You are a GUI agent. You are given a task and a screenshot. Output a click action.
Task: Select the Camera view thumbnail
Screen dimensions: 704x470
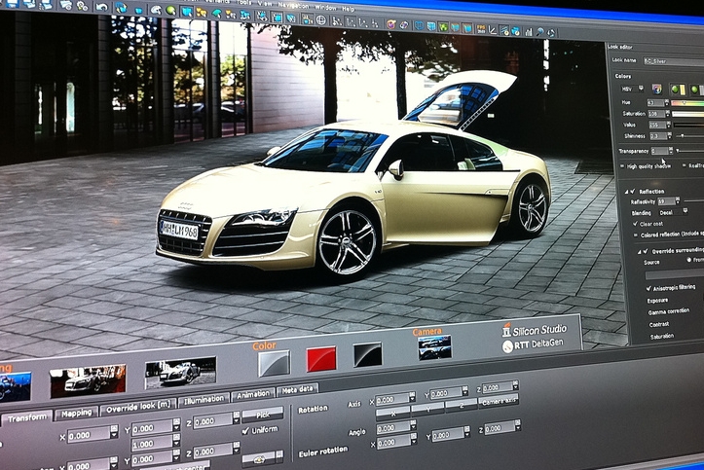click(434, 347)
